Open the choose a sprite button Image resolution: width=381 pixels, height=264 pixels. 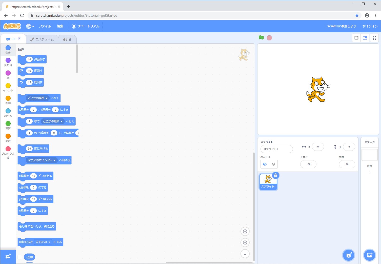tap(349, 255)
